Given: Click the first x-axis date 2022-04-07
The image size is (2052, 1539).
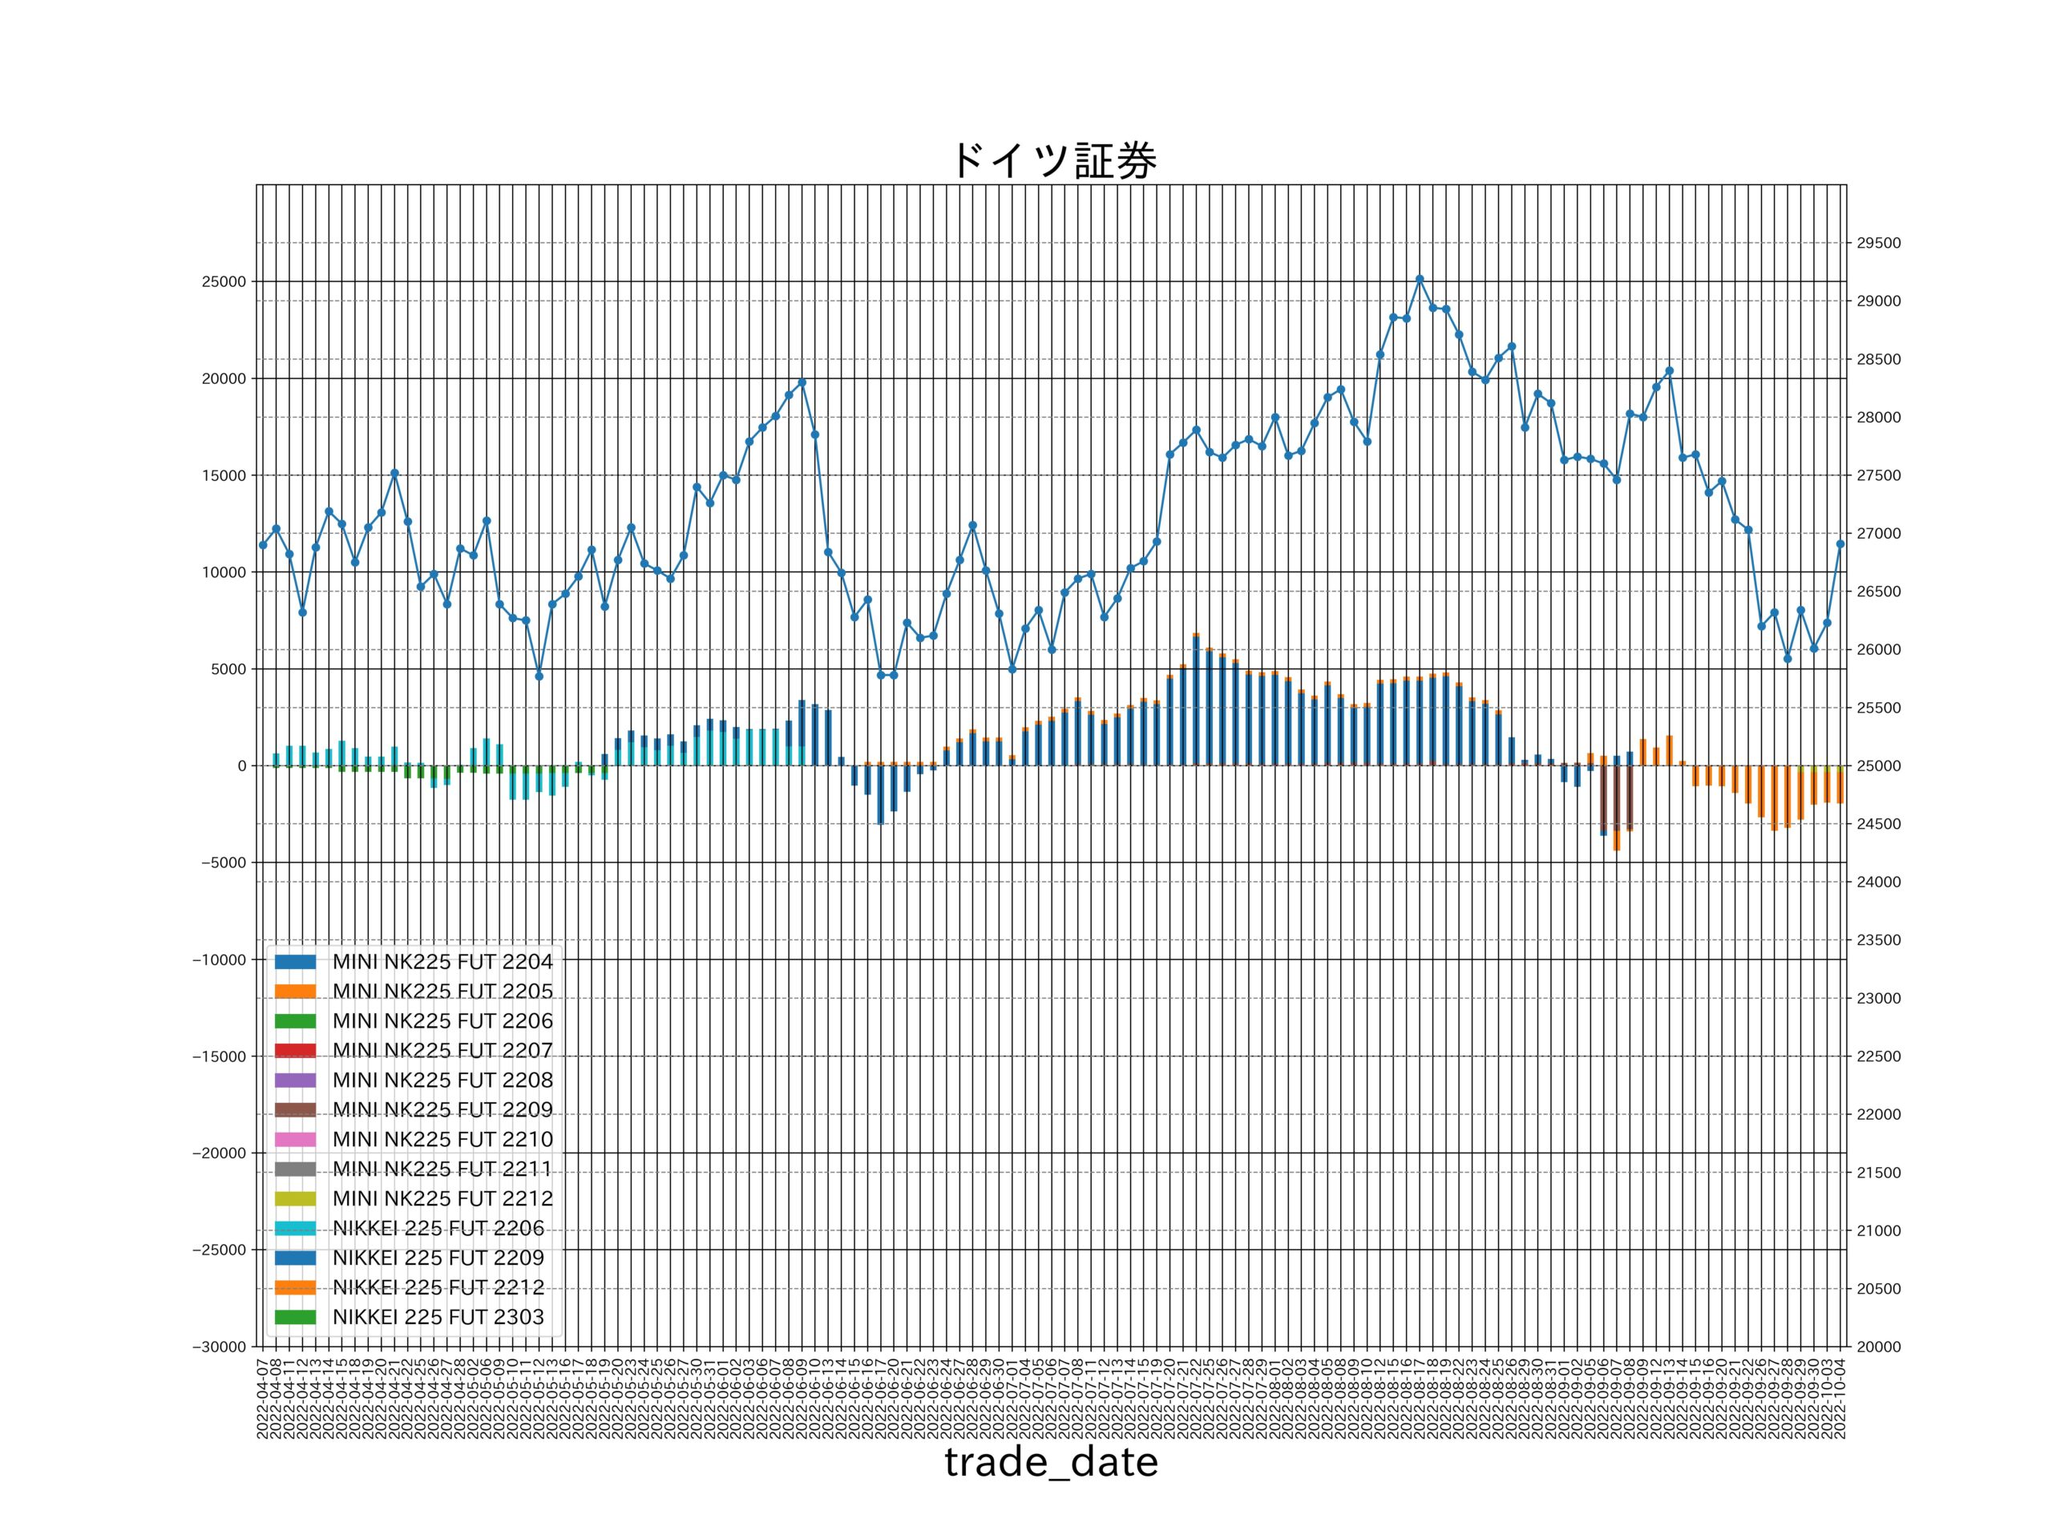Looking at the screenshot, I should point(263,1397).
